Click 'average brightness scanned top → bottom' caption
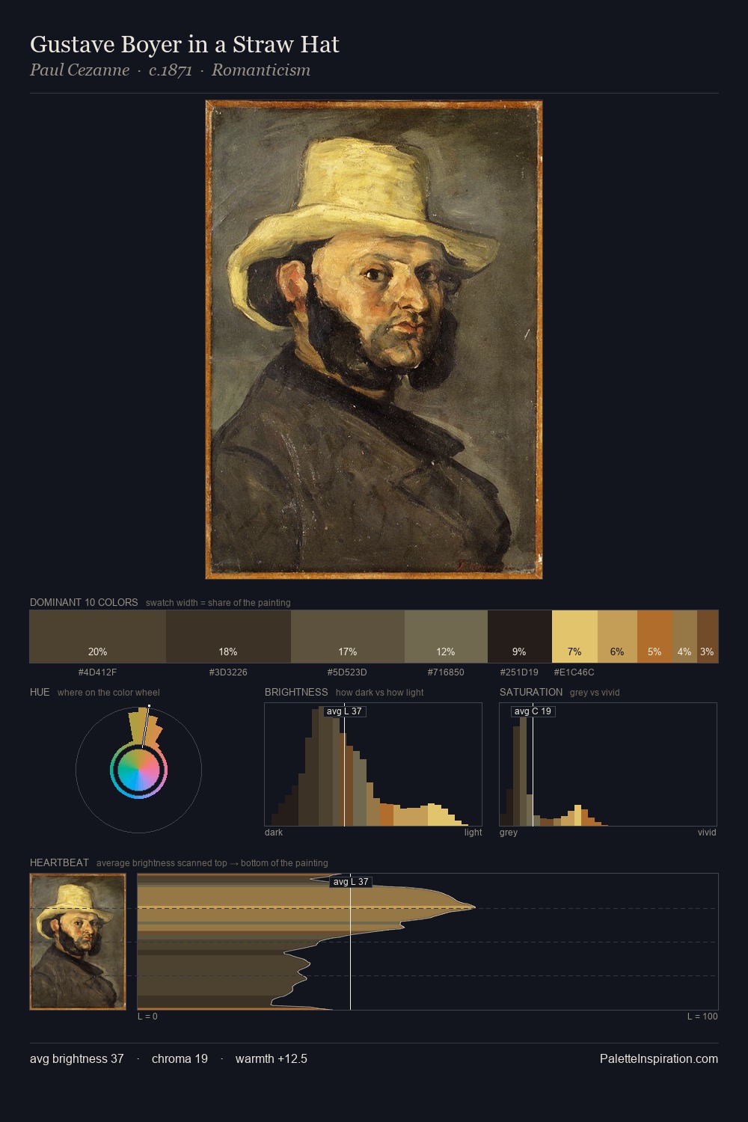The height and width of the screenshot is (1122, 748). [x=212, y=863]
